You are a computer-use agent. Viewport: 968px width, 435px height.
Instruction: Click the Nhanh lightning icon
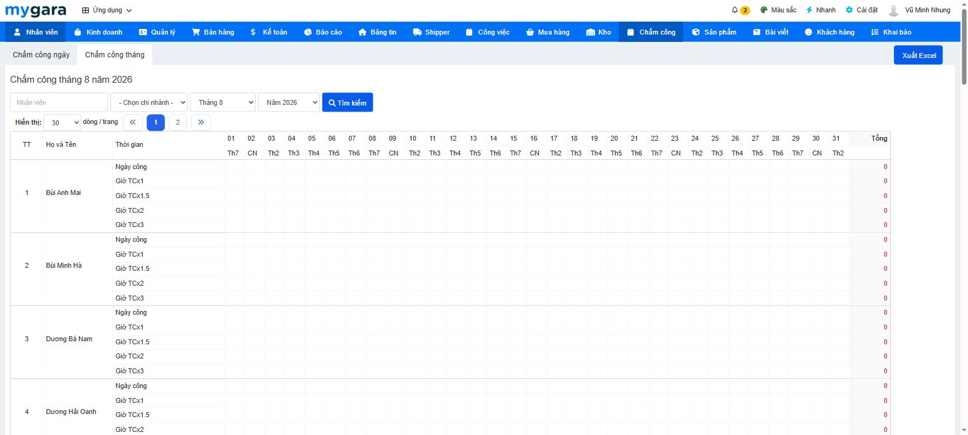click(809, 10)
